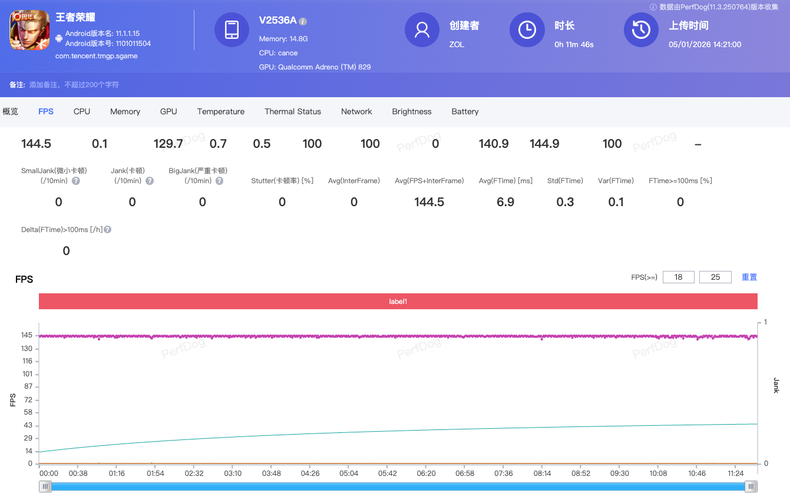
Task: Edit the FPS threshold field showing 18
Action: (678, 276)
